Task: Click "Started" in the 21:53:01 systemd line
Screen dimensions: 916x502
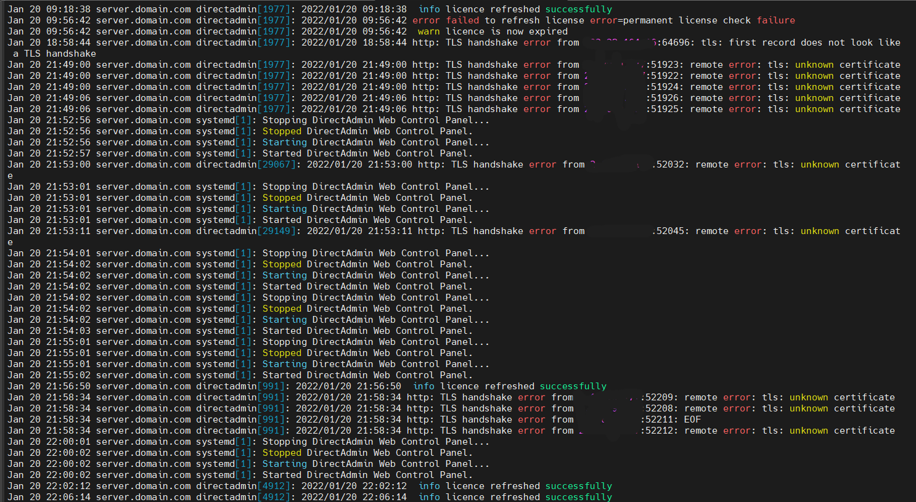Action: [282, 220]
